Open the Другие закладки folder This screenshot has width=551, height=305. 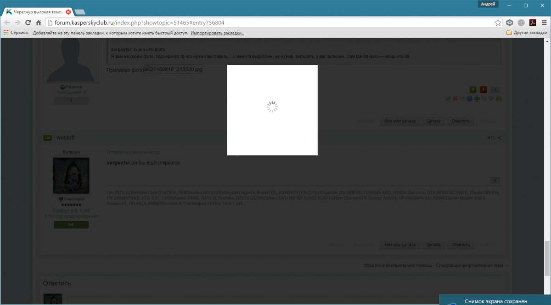pos(527,33)
